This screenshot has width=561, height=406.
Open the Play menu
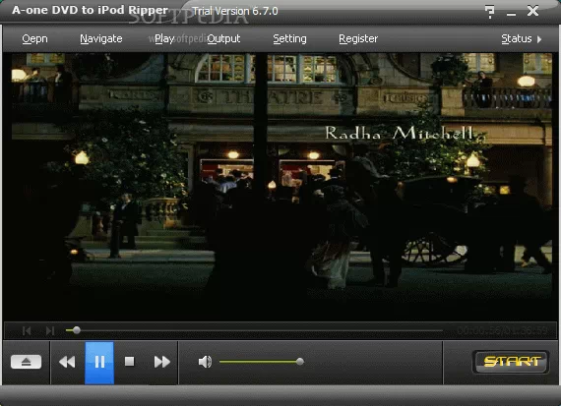(x=164, y=38)
